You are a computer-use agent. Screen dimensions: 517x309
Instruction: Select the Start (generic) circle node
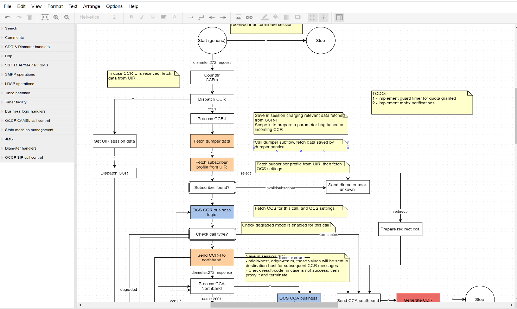tap(212, 40)
